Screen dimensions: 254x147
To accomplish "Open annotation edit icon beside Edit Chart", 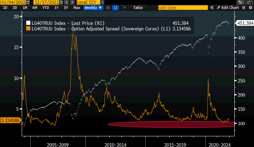I will tap(244, 8).
